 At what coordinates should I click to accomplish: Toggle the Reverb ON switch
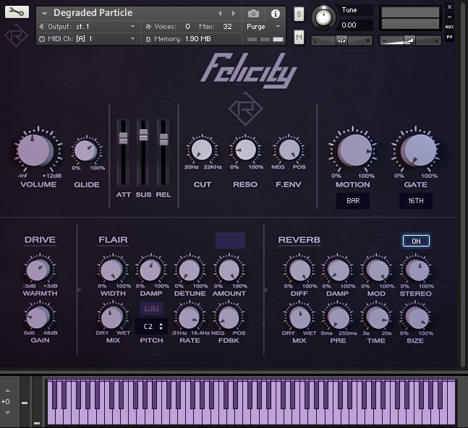pos(416,241)
